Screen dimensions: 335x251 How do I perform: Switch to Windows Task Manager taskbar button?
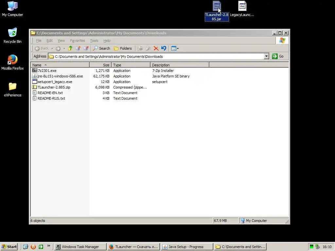tap(80, 247)
